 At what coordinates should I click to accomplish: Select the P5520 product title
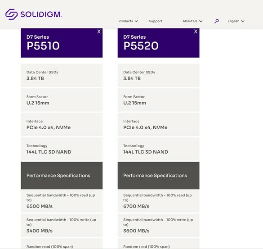click(x=141, y=45)
